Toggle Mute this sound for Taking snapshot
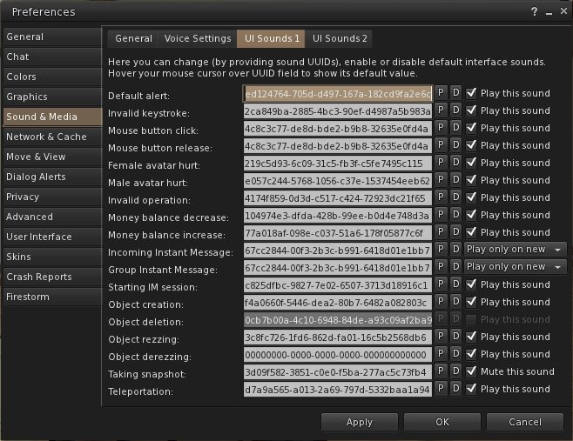The image size is (573, 441). tap(471, 371)
